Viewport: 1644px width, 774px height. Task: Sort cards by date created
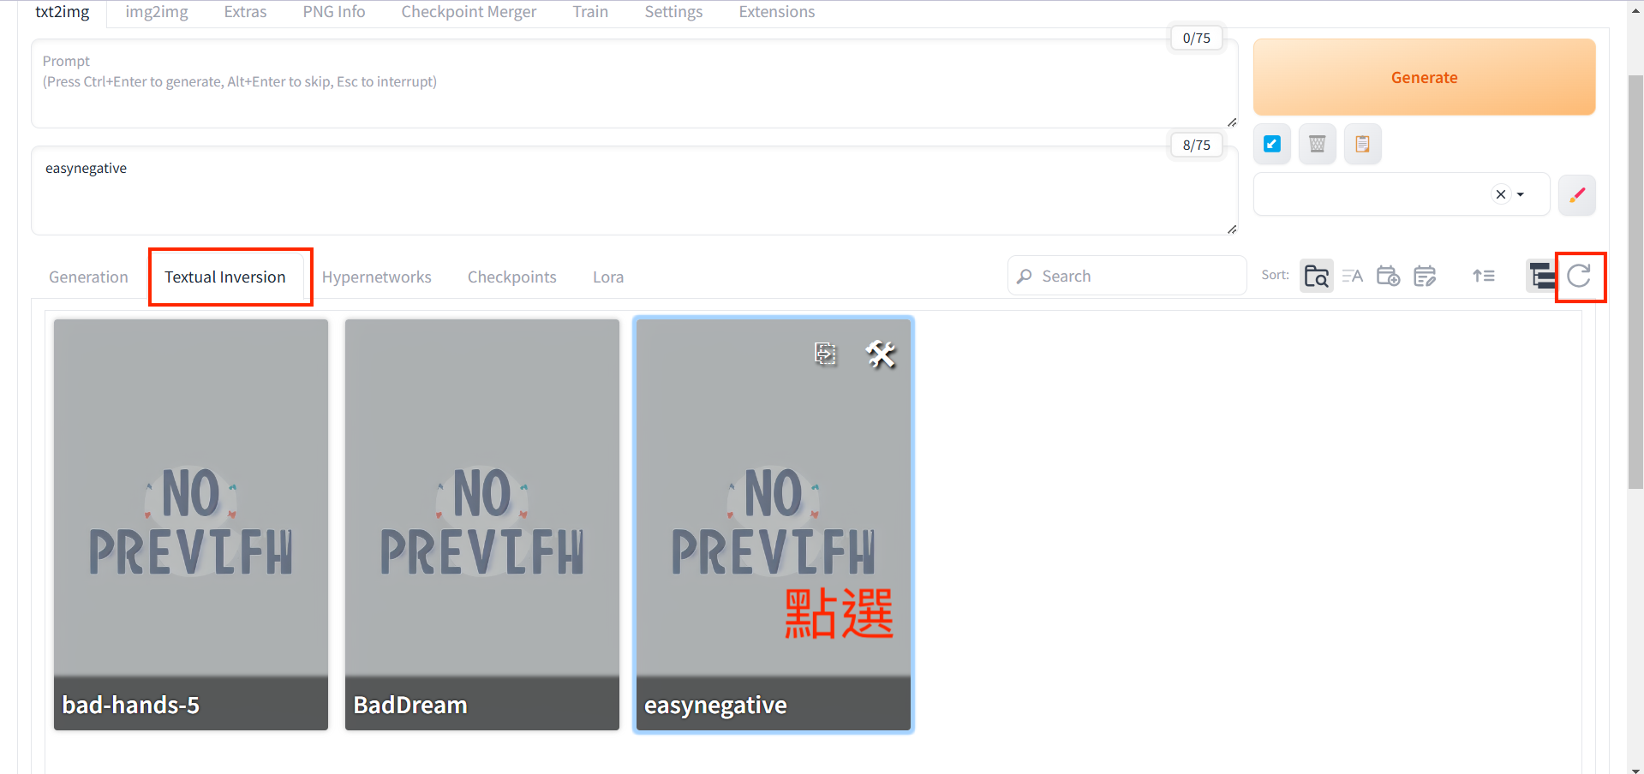click(1389, 276)
